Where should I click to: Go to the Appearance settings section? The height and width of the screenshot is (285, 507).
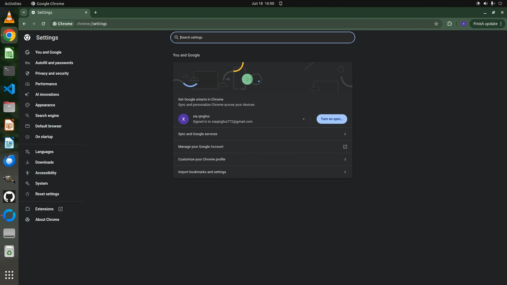tap(45, 105)
